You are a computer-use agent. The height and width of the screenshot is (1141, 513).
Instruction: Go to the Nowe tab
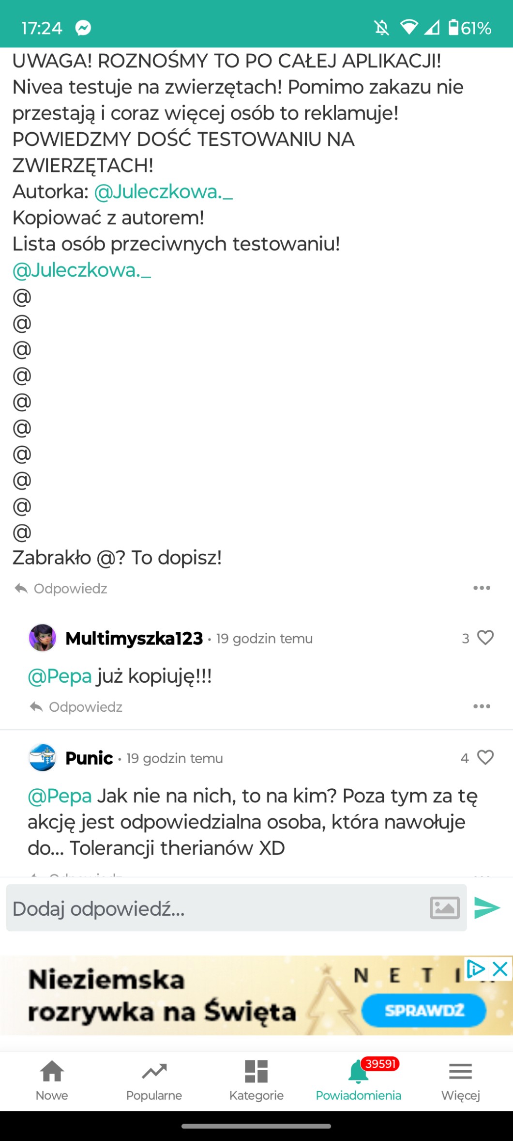pos(52,1080)
